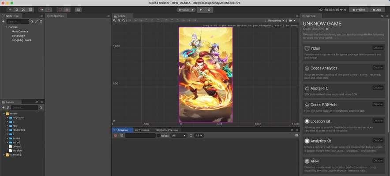390x176 pixels.
Task: Select the login background image in scene
Action: (x=206, y=75)
